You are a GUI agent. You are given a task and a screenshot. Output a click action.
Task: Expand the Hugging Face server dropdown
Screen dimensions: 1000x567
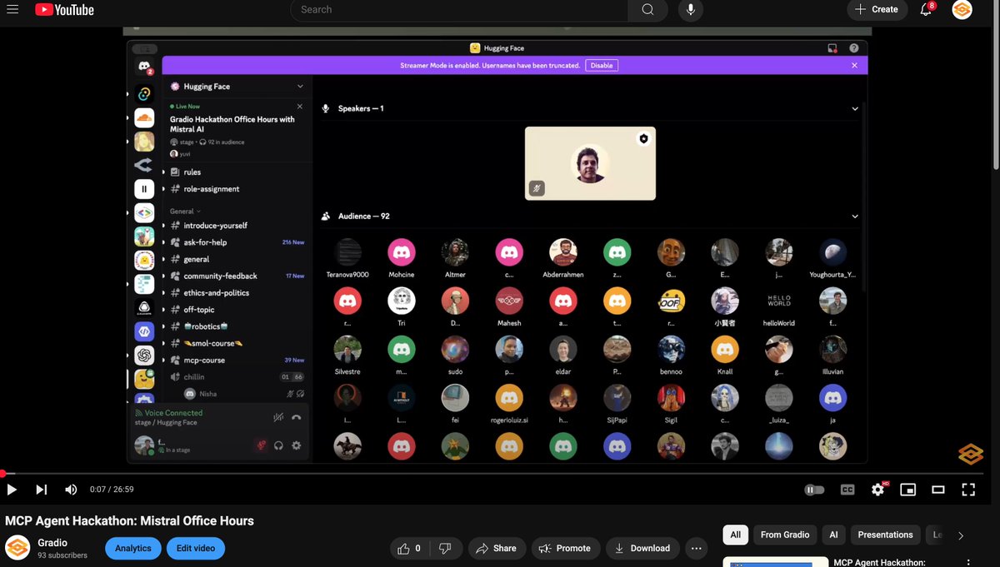[300, 87]
